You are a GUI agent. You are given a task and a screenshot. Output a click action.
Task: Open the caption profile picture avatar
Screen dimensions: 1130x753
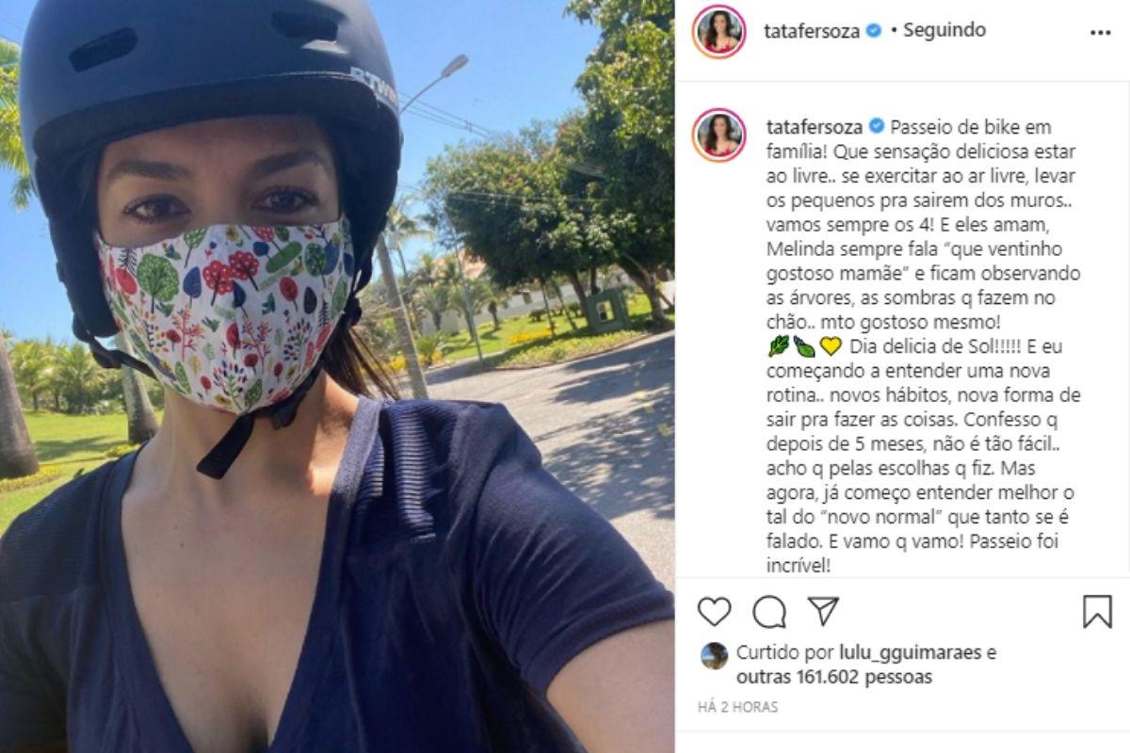719,135
